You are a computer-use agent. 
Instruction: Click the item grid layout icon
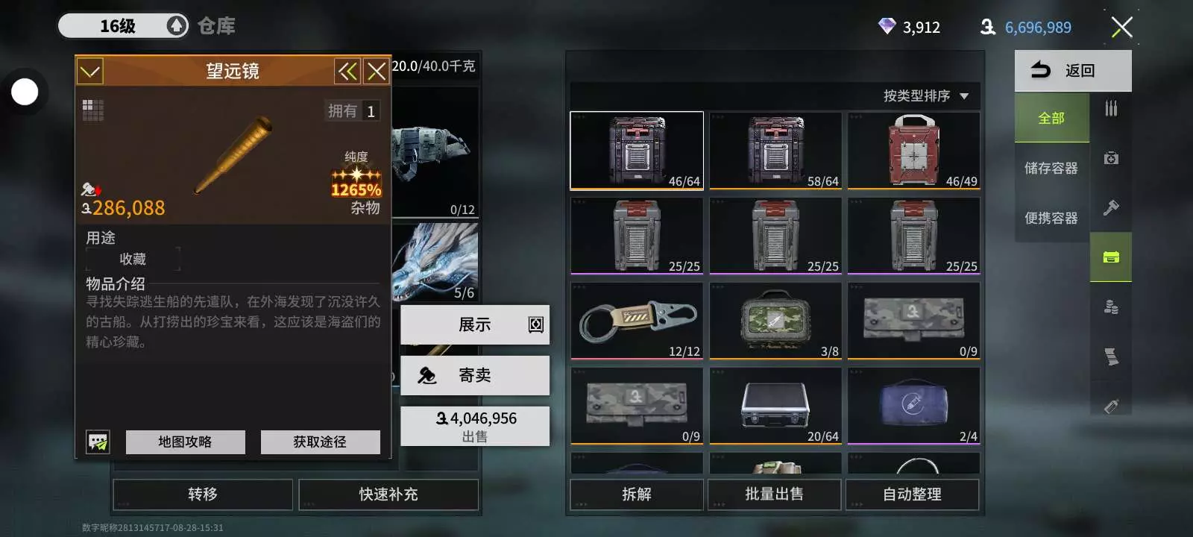(92, 110)
